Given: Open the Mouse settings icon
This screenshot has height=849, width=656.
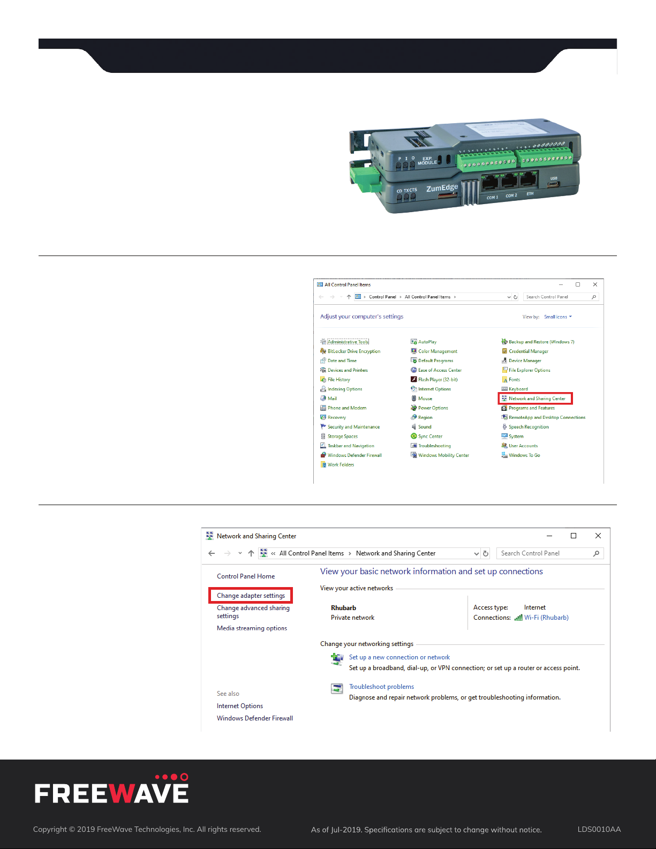Looking at the screenshot, I should [414, 399].
